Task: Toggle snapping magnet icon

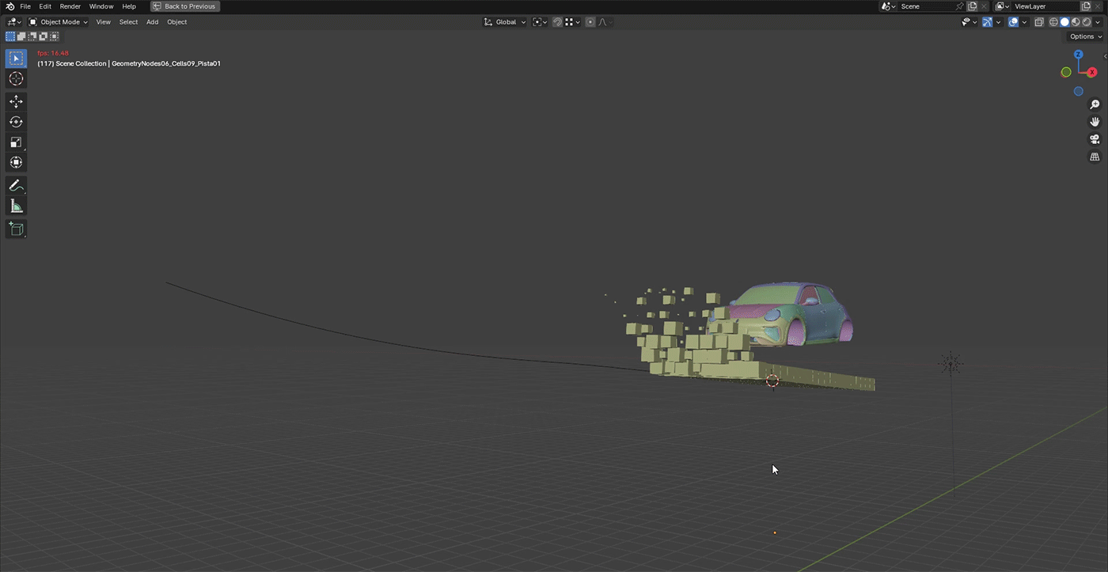Action: (557, 22)
